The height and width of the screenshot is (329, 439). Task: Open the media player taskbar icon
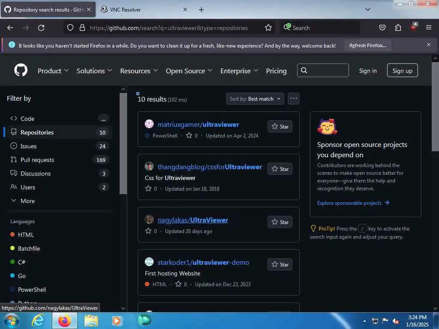point(117,320)
